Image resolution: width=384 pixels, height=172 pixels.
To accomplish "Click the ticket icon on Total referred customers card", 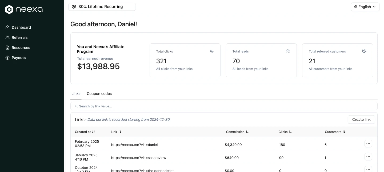I will point(364,51).
